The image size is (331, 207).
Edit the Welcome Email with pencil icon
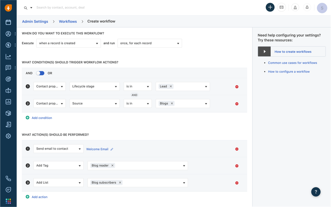(x=112, y=149)
